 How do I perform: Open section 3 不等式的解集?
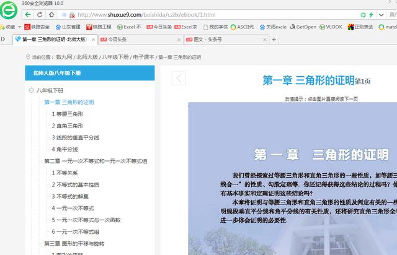click(x=70, y=196)
